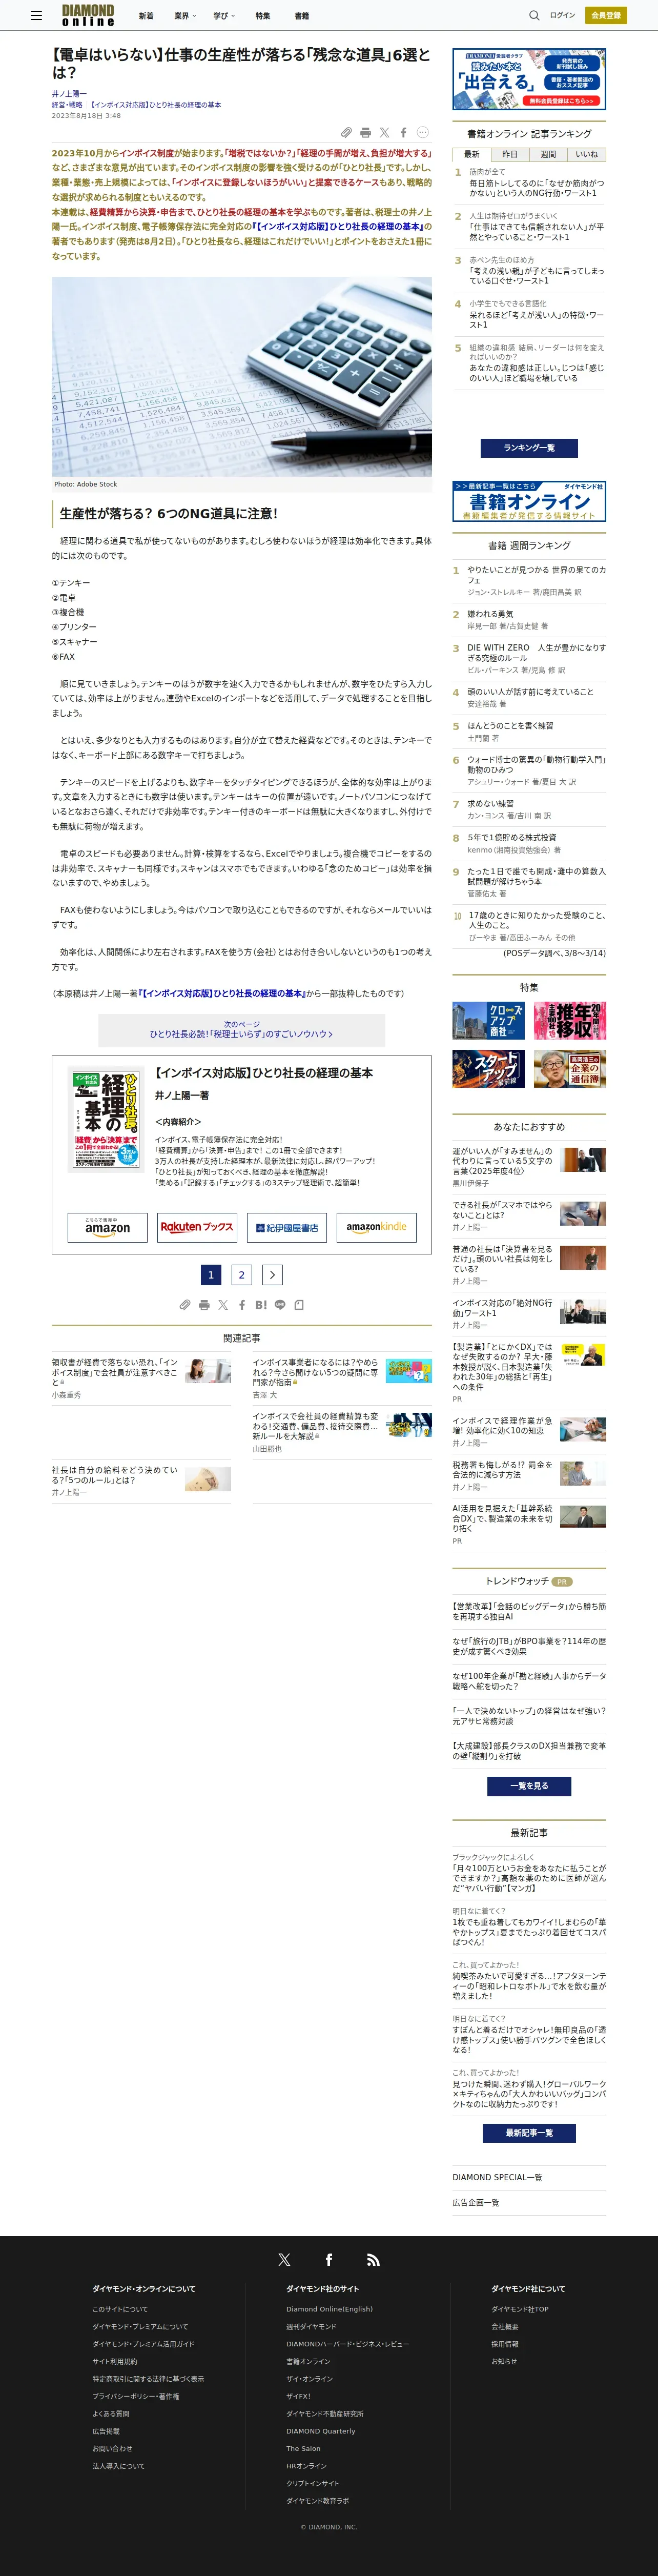The image size is (658, 2576).
Task: Share on X below the pagination
Action: click(223, 1305)
